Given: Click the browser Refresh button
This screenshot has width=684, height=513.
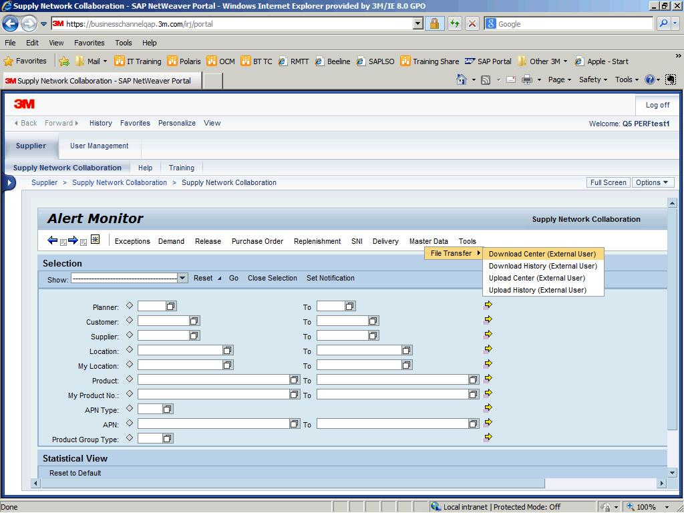Looking at the screenshot, I should tap(454, 23).
